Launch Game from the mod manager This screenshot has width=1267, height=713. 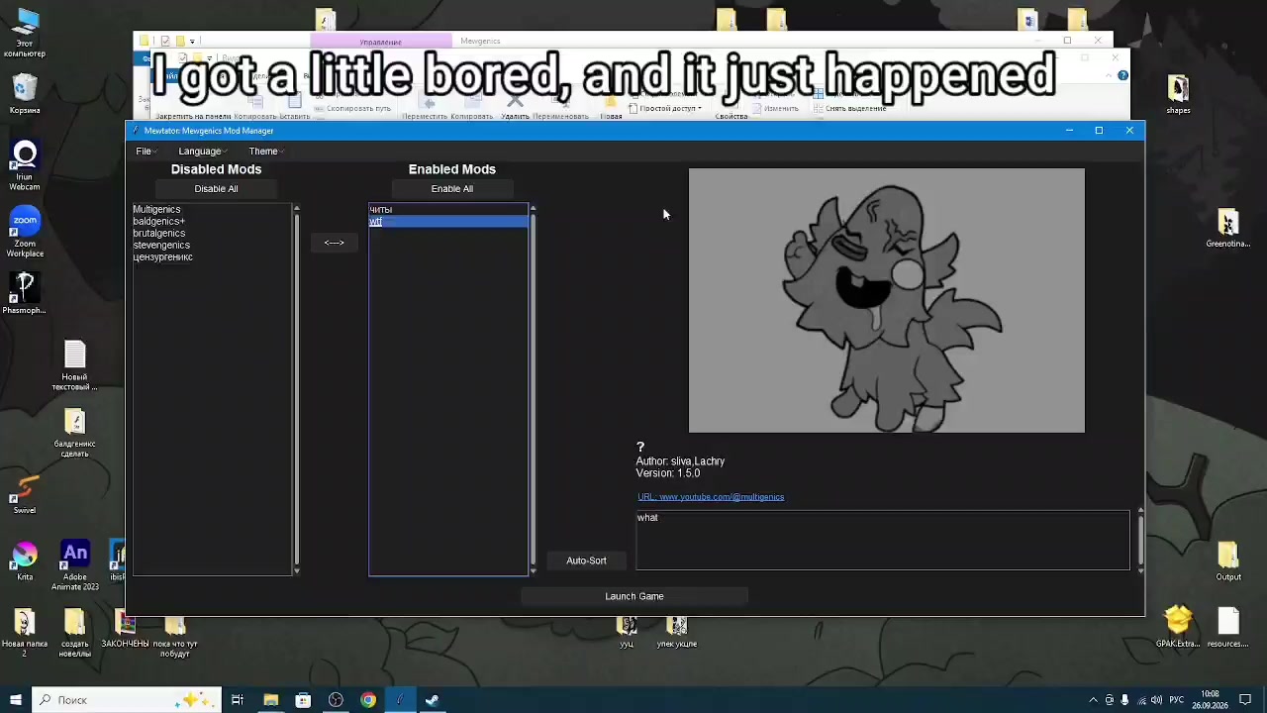point(634,596)
